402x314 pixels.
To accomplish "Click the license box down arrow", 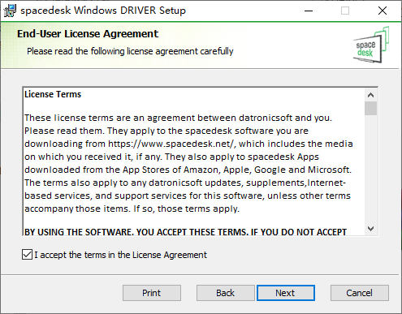I will click(x=370, y=229).
